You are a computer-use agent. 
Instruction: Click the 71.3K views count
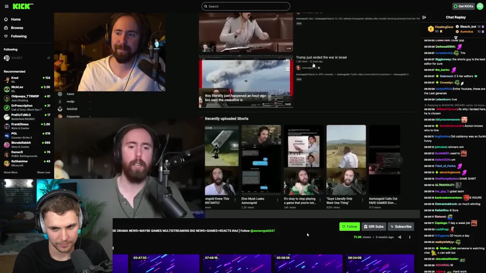[x=362, y=237]
